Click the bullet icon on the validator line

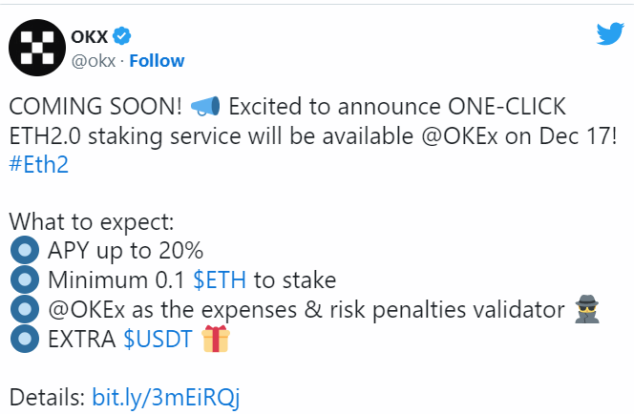(22, 309)
